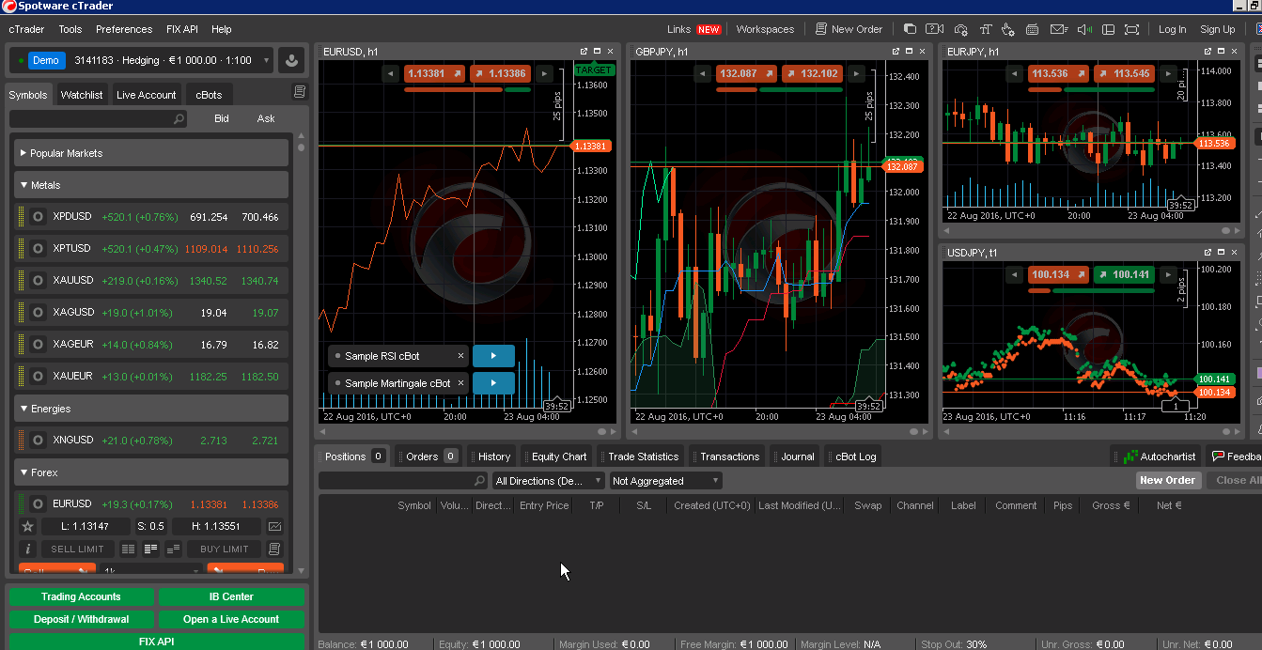Click the Trading Accounts button
Image resolution: width=1262 pixels, height=650 pixels.
coord(81,596)
